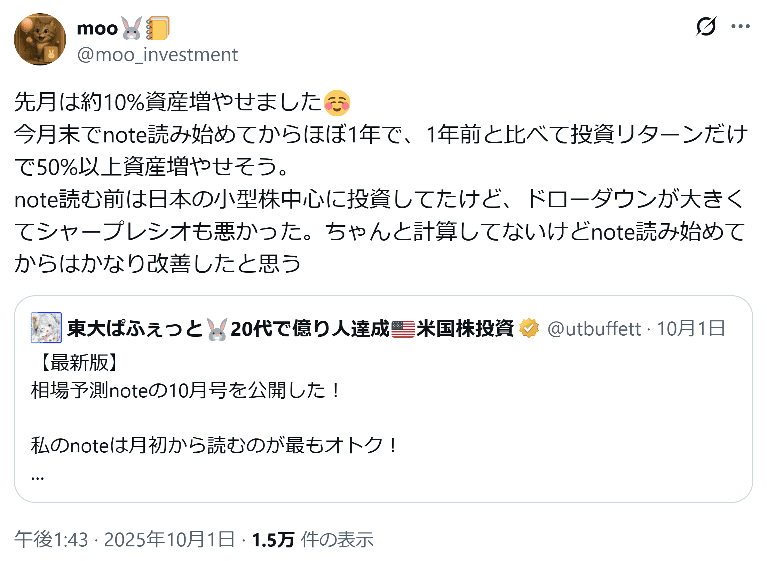Viewport: 767px width, 561px height.
Task: Click the gold verified badge
Action: (x=529, y=328)
